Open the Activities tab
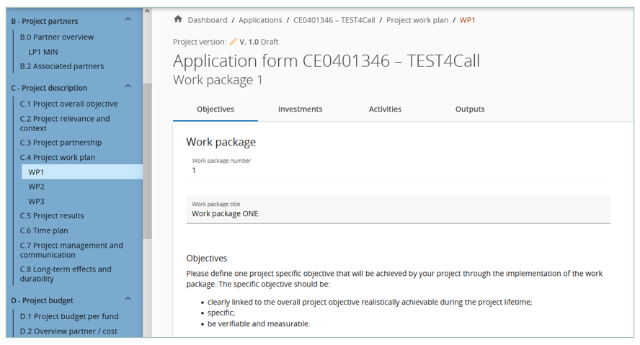 click(x=385, y=109)
